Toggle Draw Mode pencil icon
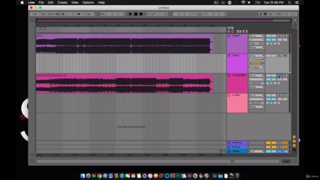 point(261,14)
